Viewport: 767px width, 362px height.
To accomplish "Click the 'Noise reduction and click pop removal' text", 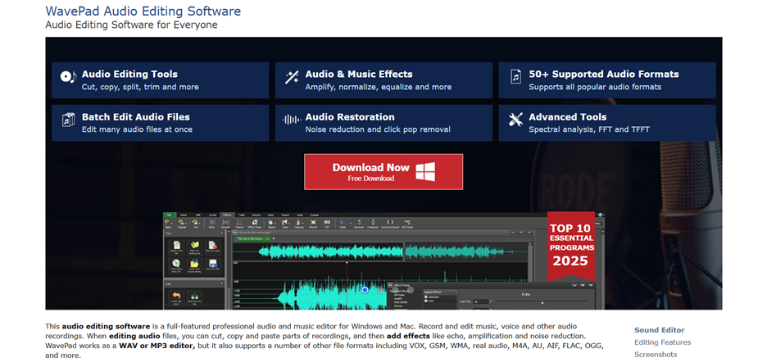I will pos(378,129).
